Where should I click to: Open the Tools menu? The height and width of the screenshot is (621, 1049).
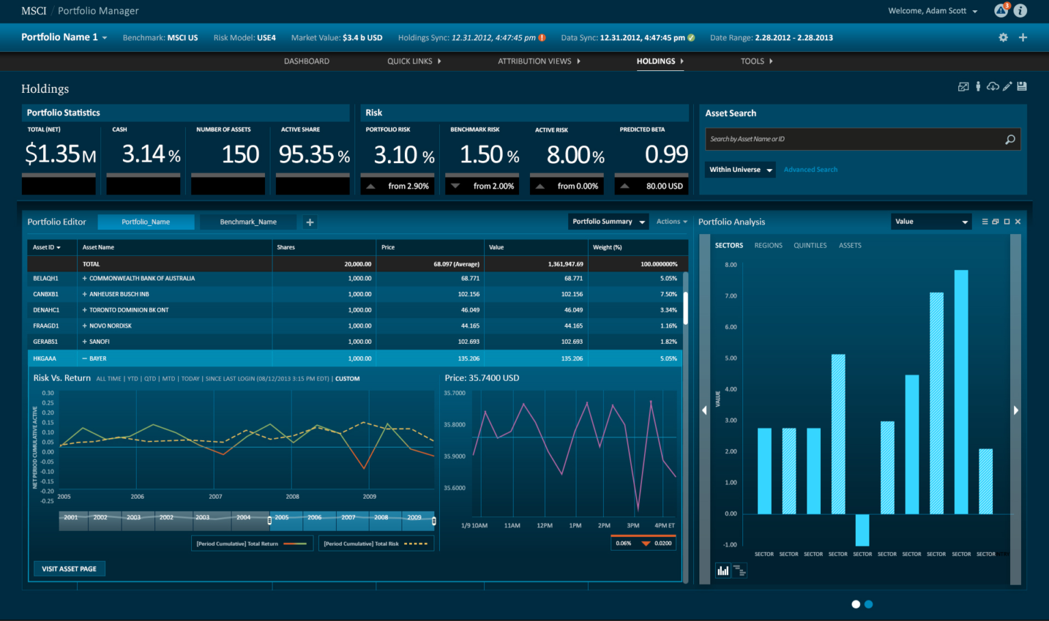point(757,61)
